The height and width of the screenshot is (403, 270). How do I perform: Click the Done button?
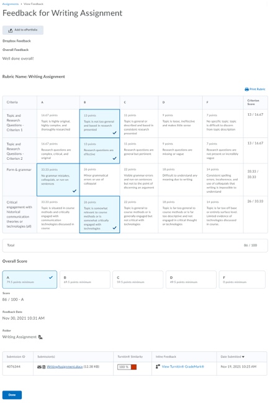[x=12, y=395]
